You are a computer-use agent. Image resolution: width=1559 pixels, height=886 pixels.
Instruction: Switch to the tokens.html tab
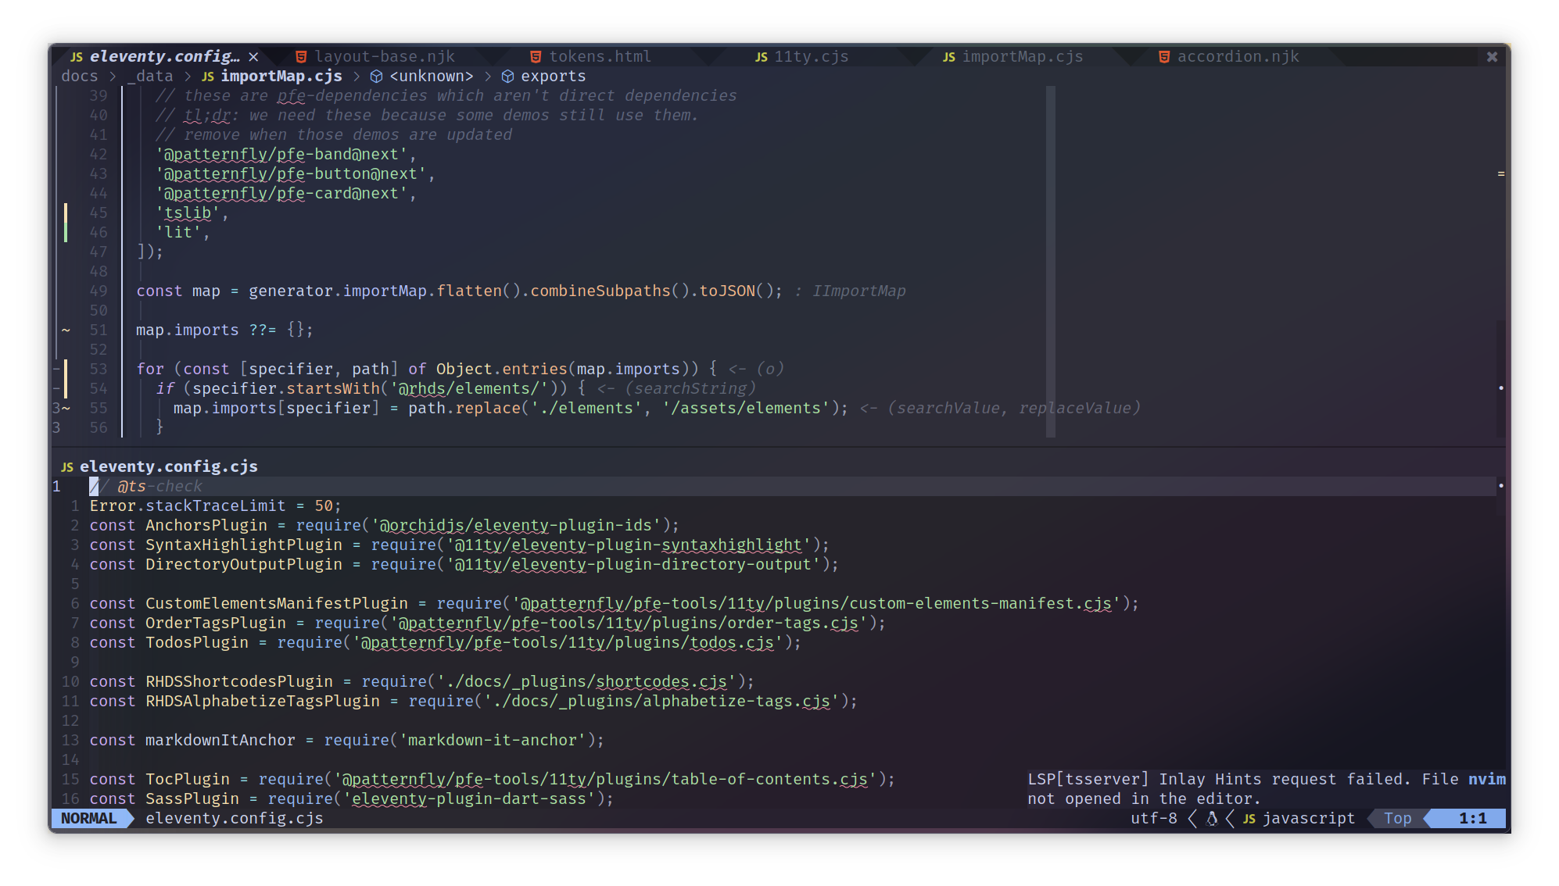[600, 56]
